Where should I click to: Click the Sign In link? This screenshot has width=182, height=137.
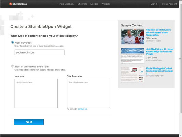pos(154,4)
